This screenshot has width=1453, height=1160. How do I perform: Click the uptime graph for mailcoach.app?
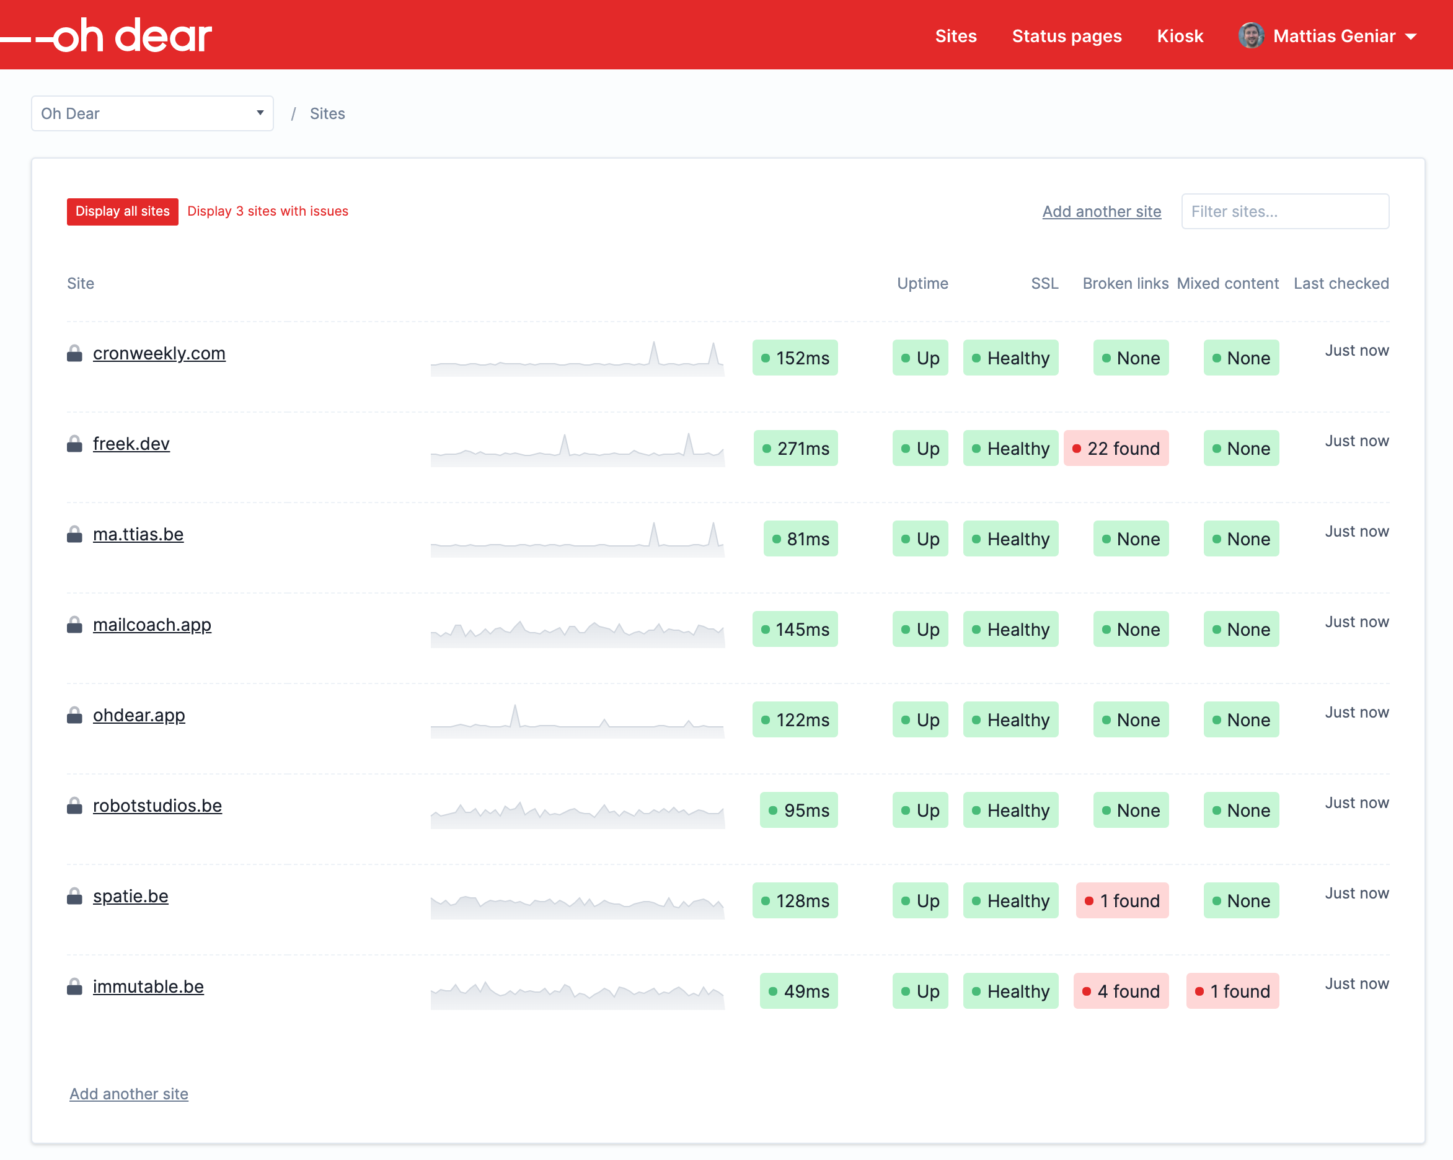[579, 628]
